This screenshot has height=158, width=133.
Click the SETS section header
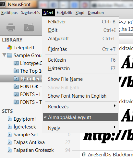tap(7, 111)
